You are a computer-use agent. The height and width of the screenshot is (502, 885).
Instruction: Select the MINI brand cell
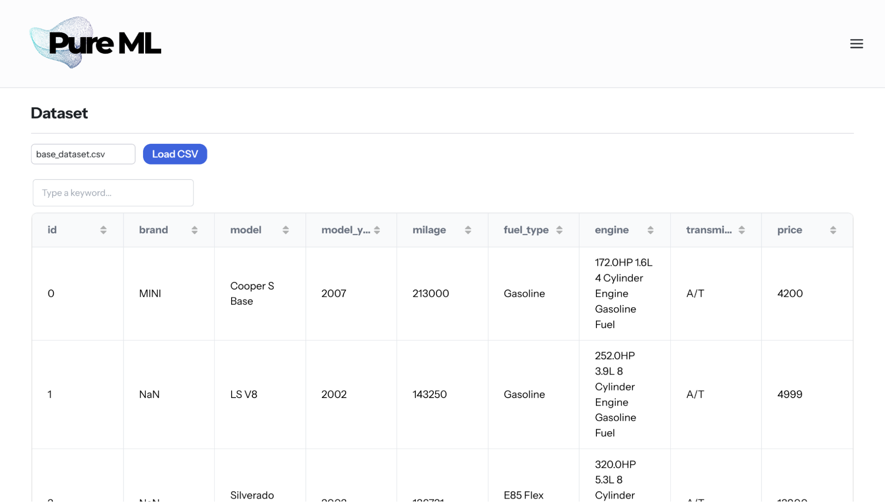pyautogui.click(x=150, y=294)
